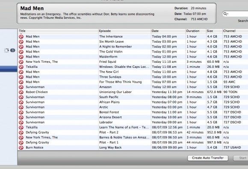
Task: Sort recordings by Size column header
Action: click(214, 31)
